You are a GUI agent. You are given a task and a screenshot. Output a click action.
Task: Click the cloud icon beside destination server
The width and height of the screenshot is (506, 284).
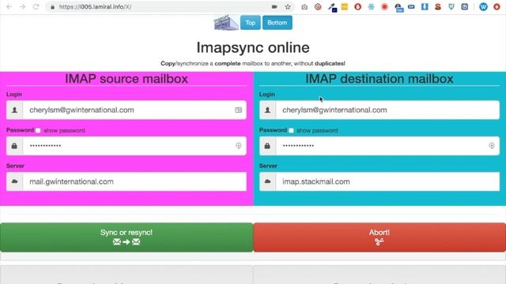pyautogui.click(x=267, y=181)
